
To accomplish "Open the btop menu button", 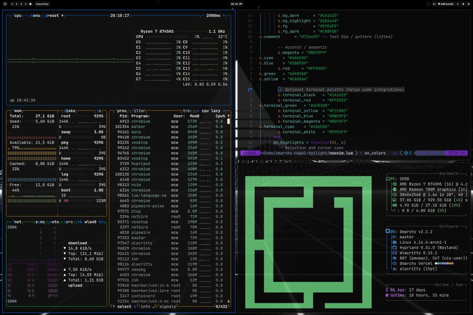I will coord(35,16).
